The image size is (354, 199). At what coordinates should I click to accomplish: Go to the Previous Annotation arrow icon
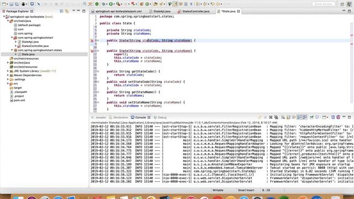(205, 4)
